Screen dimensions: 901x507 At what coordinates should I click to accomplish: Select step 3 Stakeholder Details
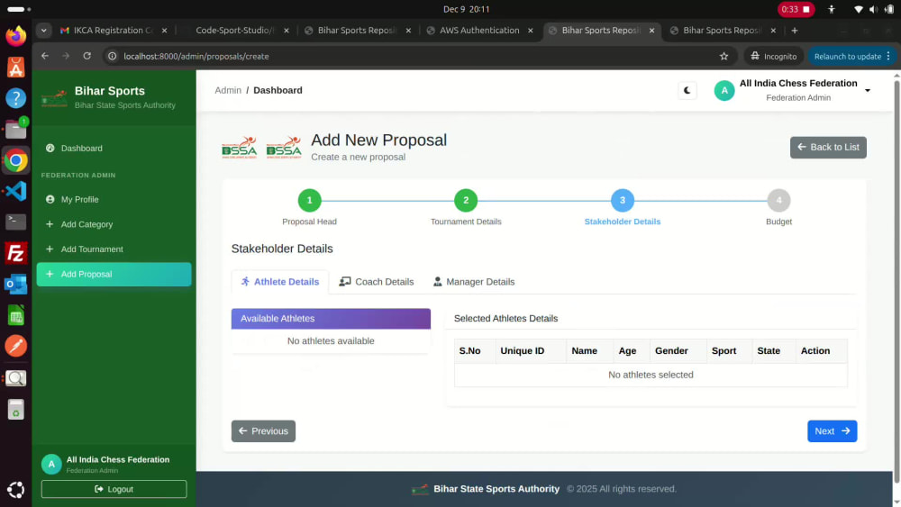click(x=623, y=201)
